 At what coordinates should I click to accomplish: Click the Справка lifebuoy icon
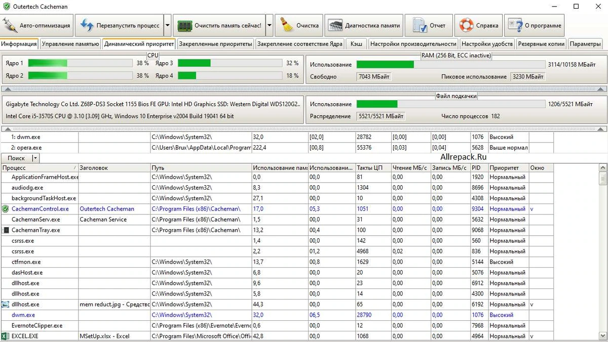466,25
